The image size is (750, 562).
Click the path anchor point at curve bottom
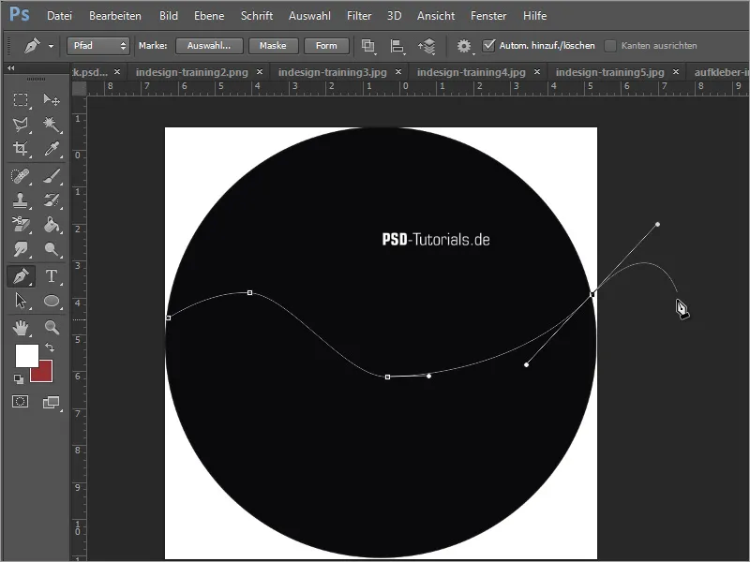387,377
